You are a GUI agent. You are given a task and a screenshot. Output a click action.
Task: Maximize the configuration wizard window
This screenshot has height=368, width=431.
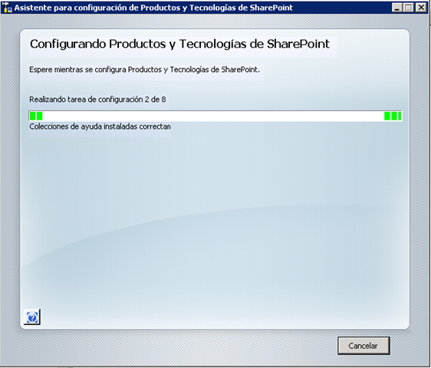pyautogui.click(x=409, y=8)
